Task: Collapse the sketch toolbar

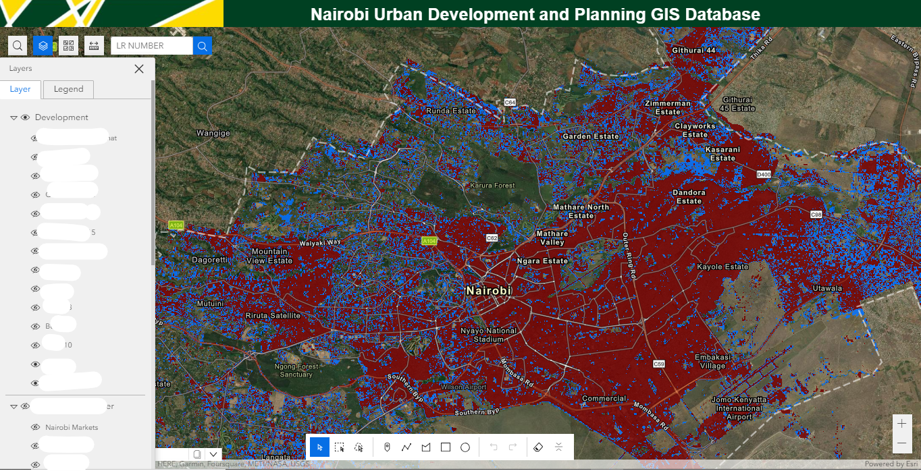Action: pyautogui.click(x=558, y=447)
